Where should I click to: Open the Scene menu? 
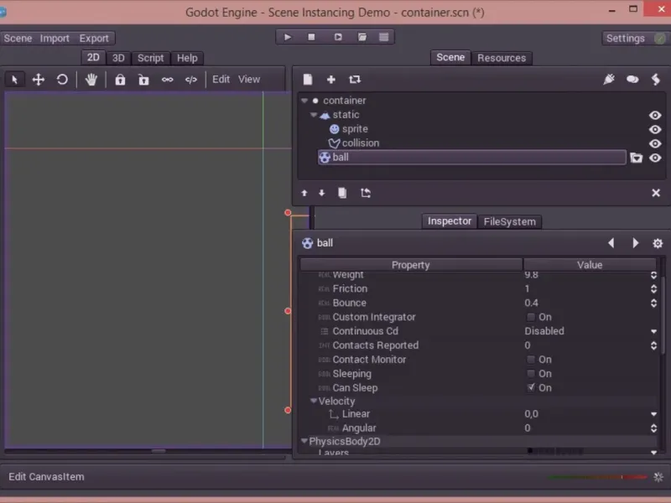(18, 38)
